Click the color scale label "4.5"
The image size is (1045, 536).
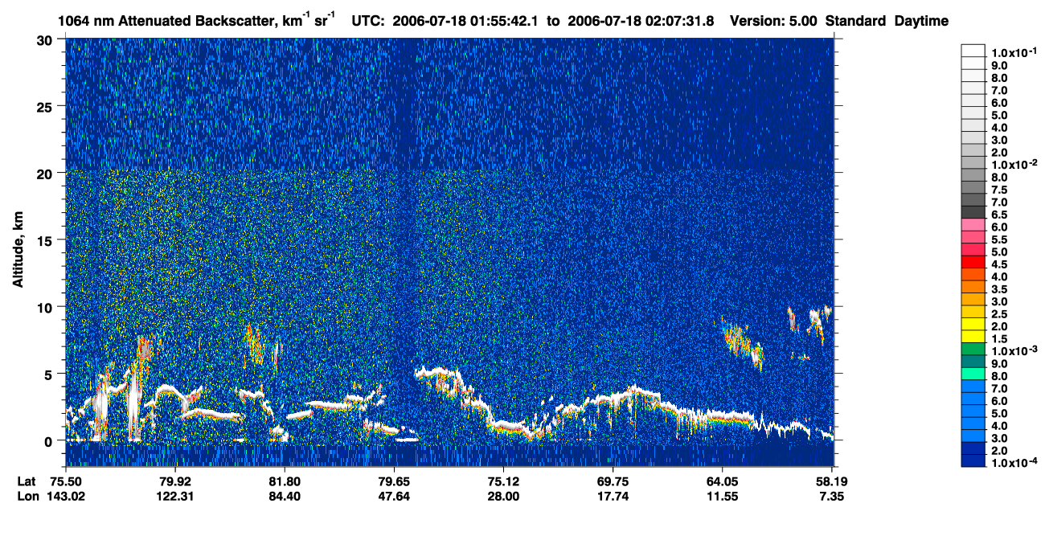(1000, 264)
